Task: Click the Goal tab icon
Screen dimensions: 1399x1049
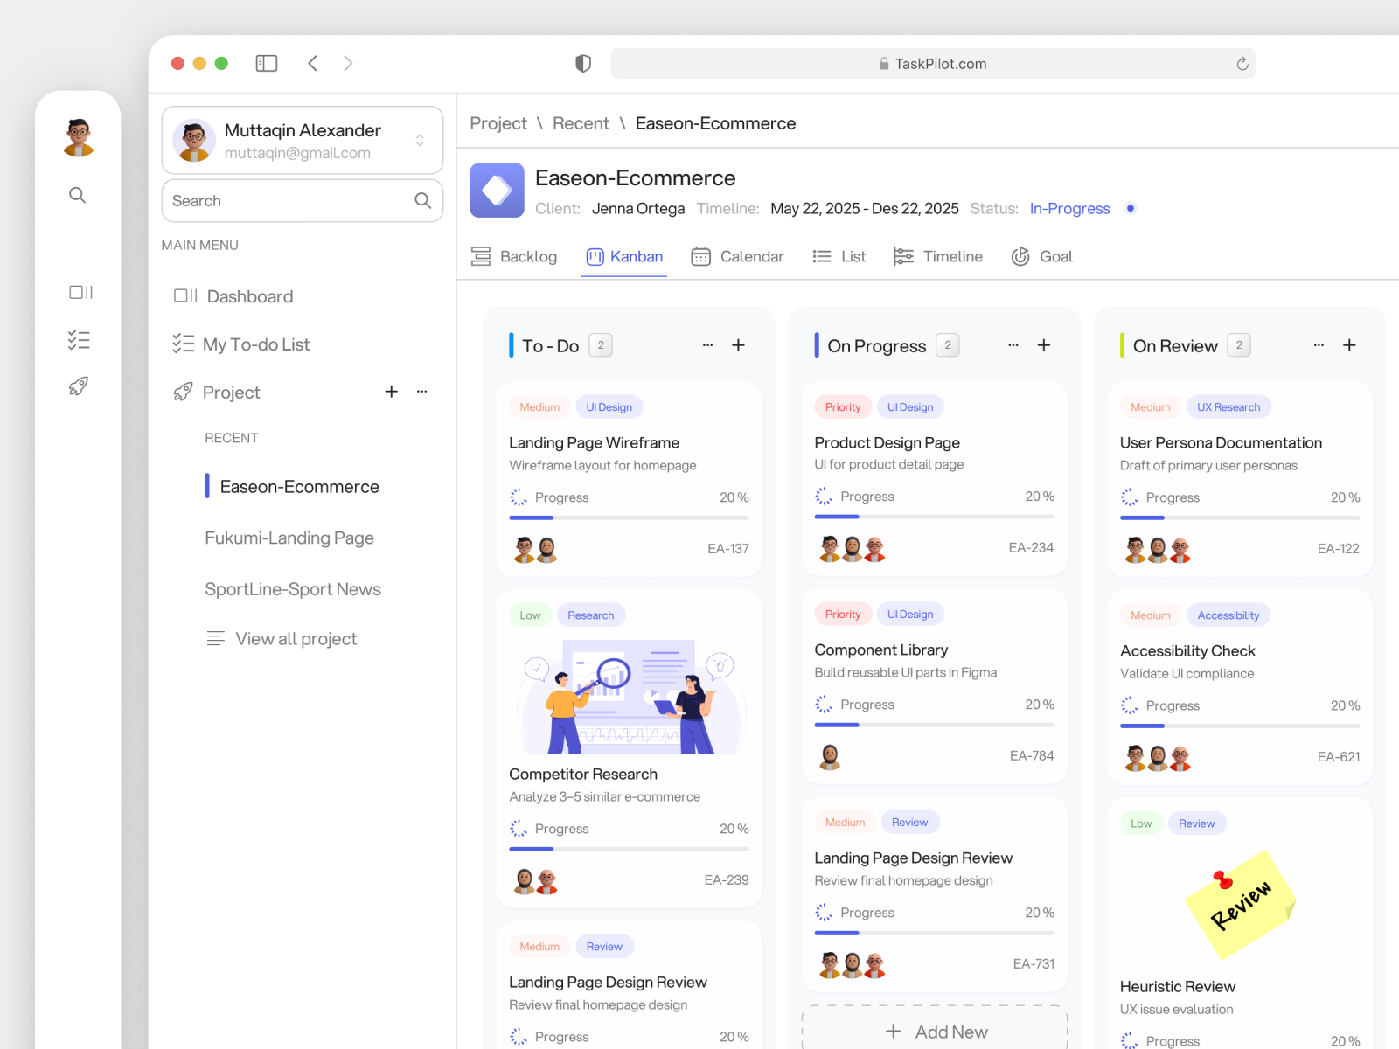Action: 1020,256
